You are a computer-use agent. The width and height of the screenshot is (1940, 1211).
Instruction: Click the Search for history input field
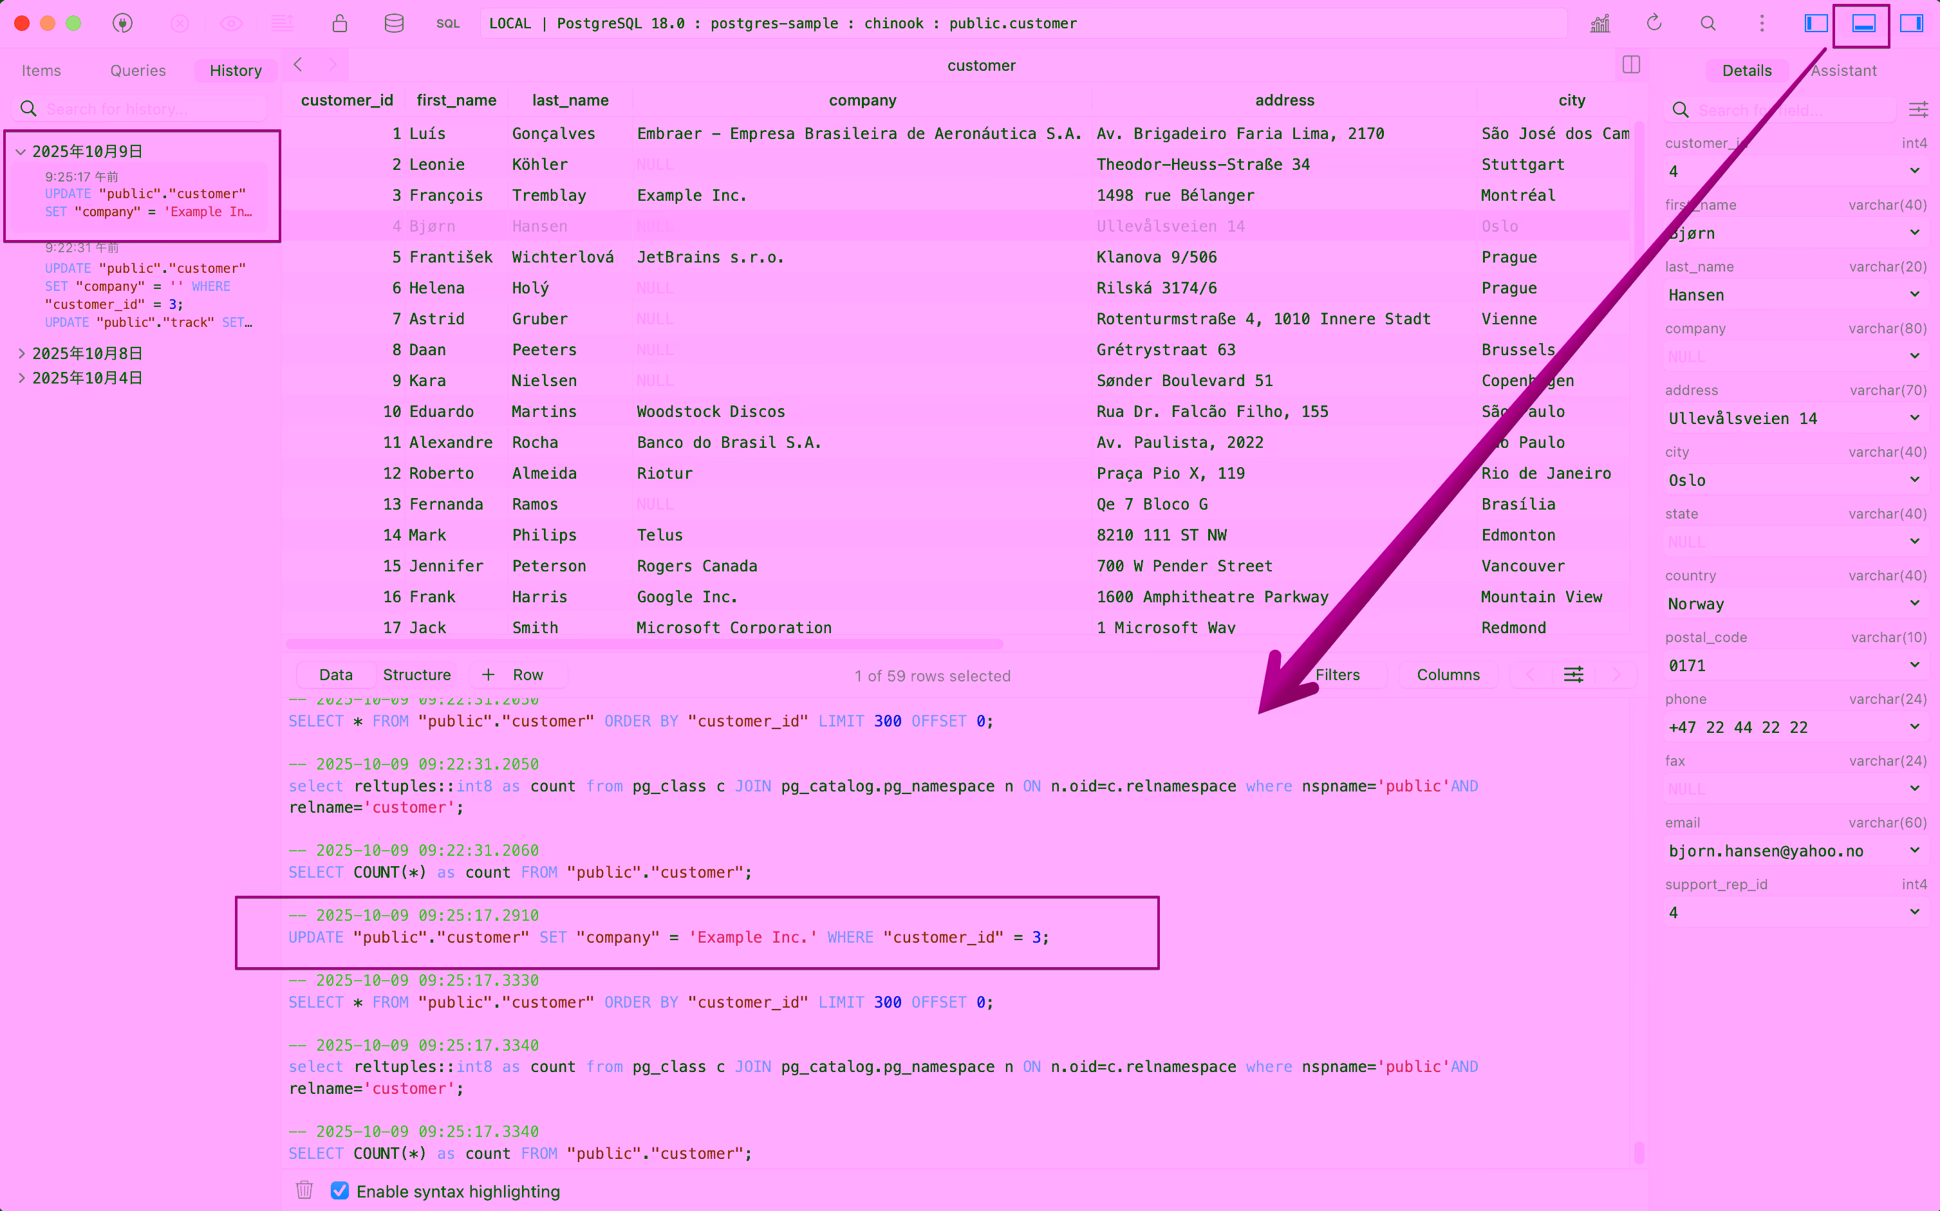pos(152,109)
